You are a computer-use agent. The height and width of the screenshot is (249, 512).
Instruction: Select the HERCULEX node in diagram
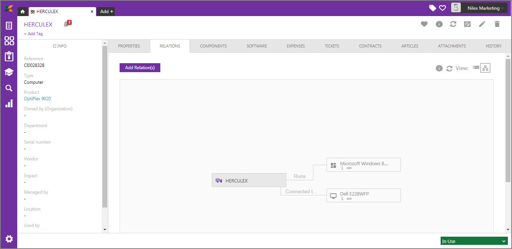249,180
